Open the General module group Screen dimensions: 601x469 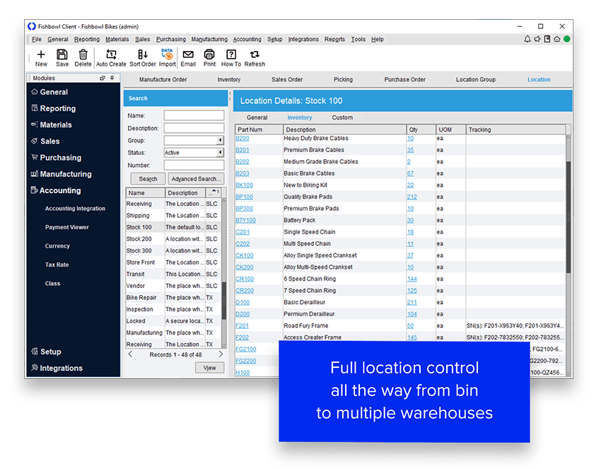49,92
